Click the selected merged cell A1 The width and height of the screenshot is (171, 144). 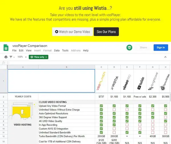(51, 81)
